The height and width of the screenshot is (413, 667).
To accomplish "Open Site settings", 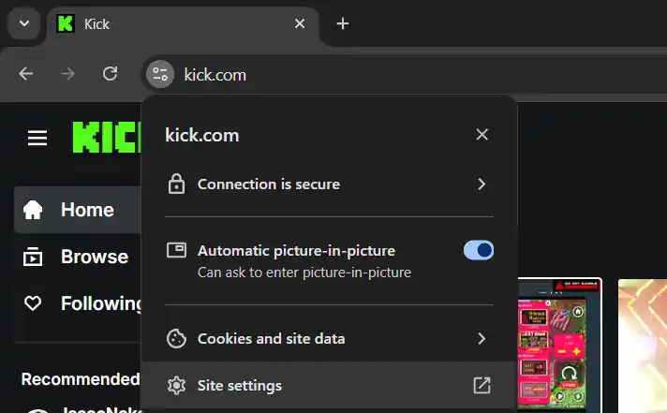I will click(329, 385).
